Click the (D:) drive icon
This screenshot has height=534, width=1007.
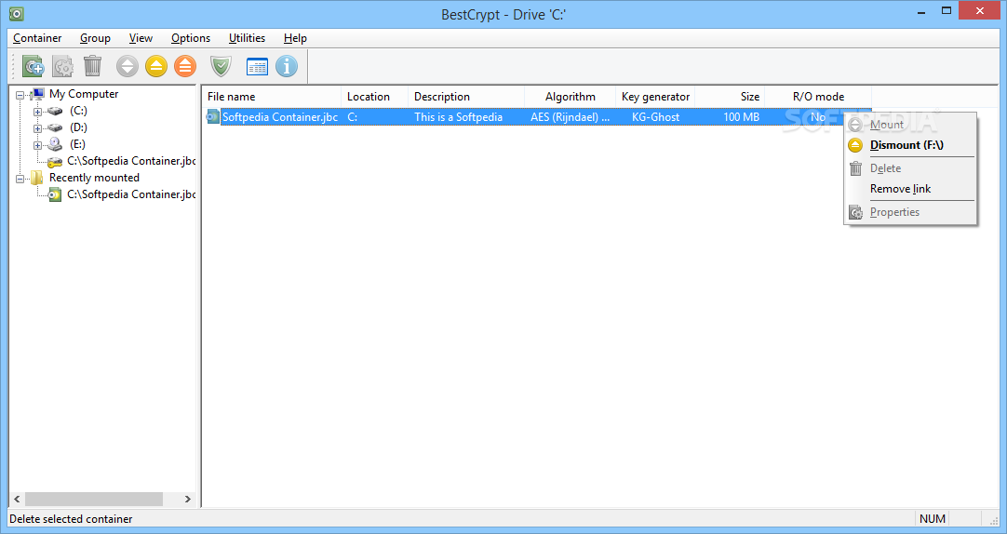(55, 127)
